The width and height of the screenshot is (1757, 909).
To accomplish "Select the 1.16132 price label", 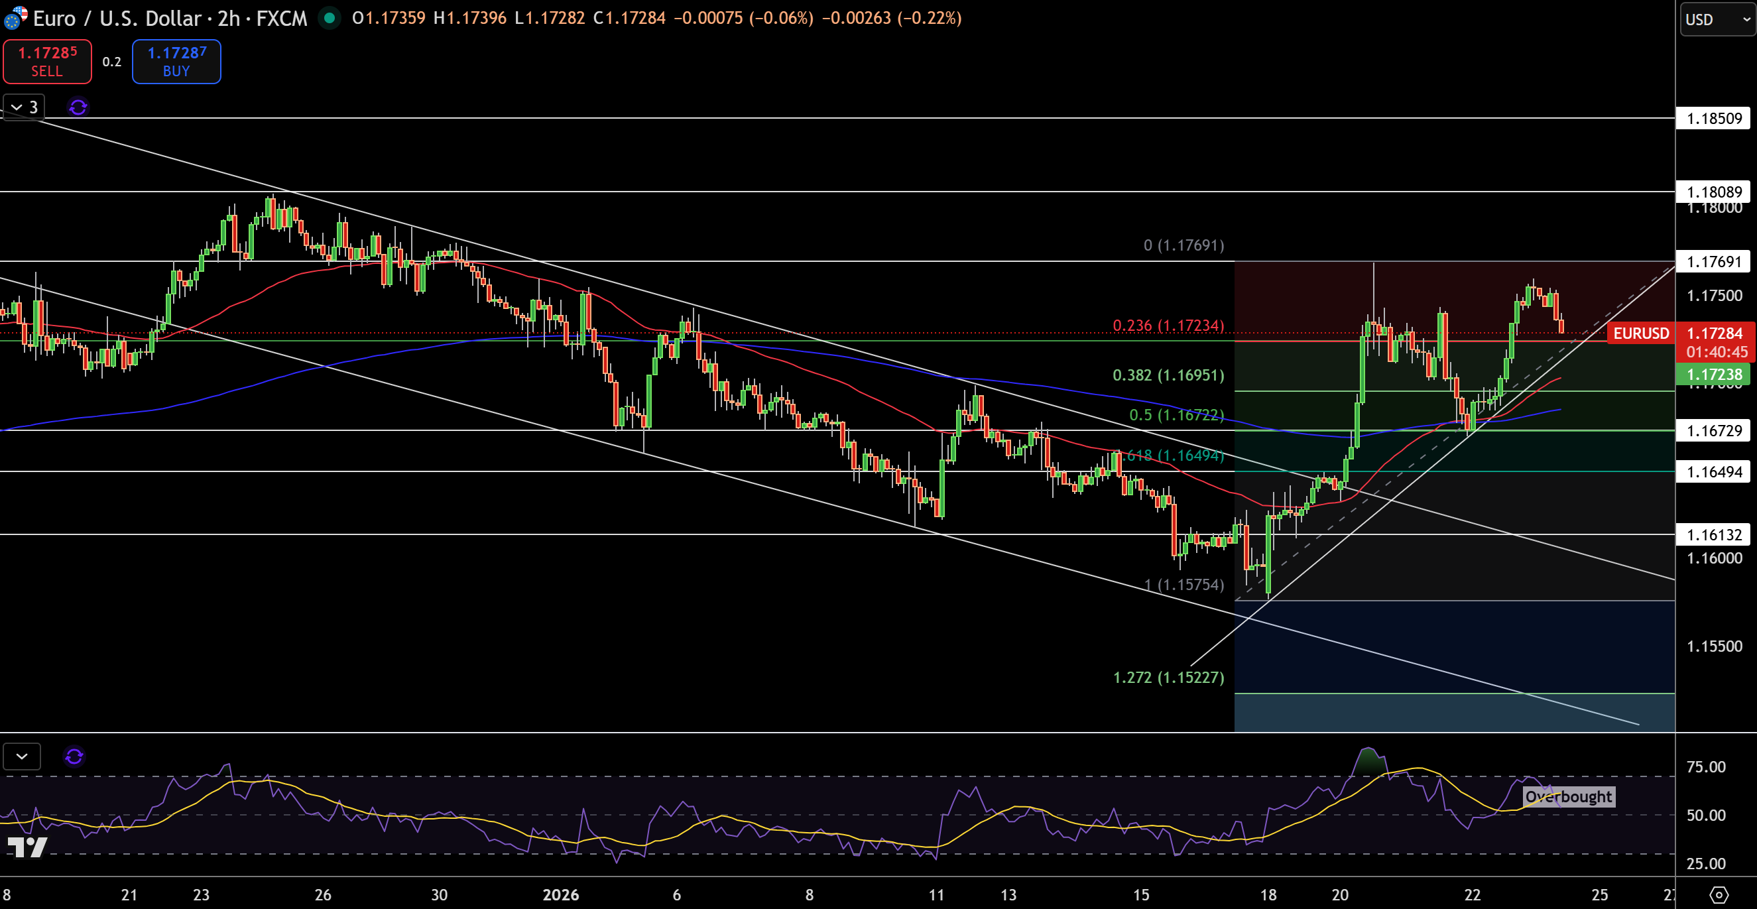I will click(x=1713, y=534).
